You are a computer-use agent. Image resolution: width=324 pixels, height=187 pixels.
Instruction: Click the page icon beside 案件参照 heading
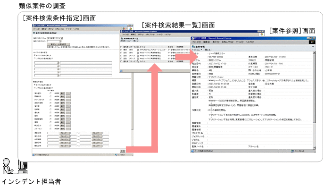[193, 47]
